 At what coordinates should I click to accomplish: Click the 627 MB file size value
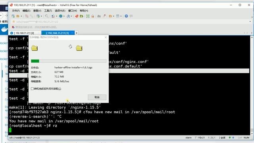[59, 72]
